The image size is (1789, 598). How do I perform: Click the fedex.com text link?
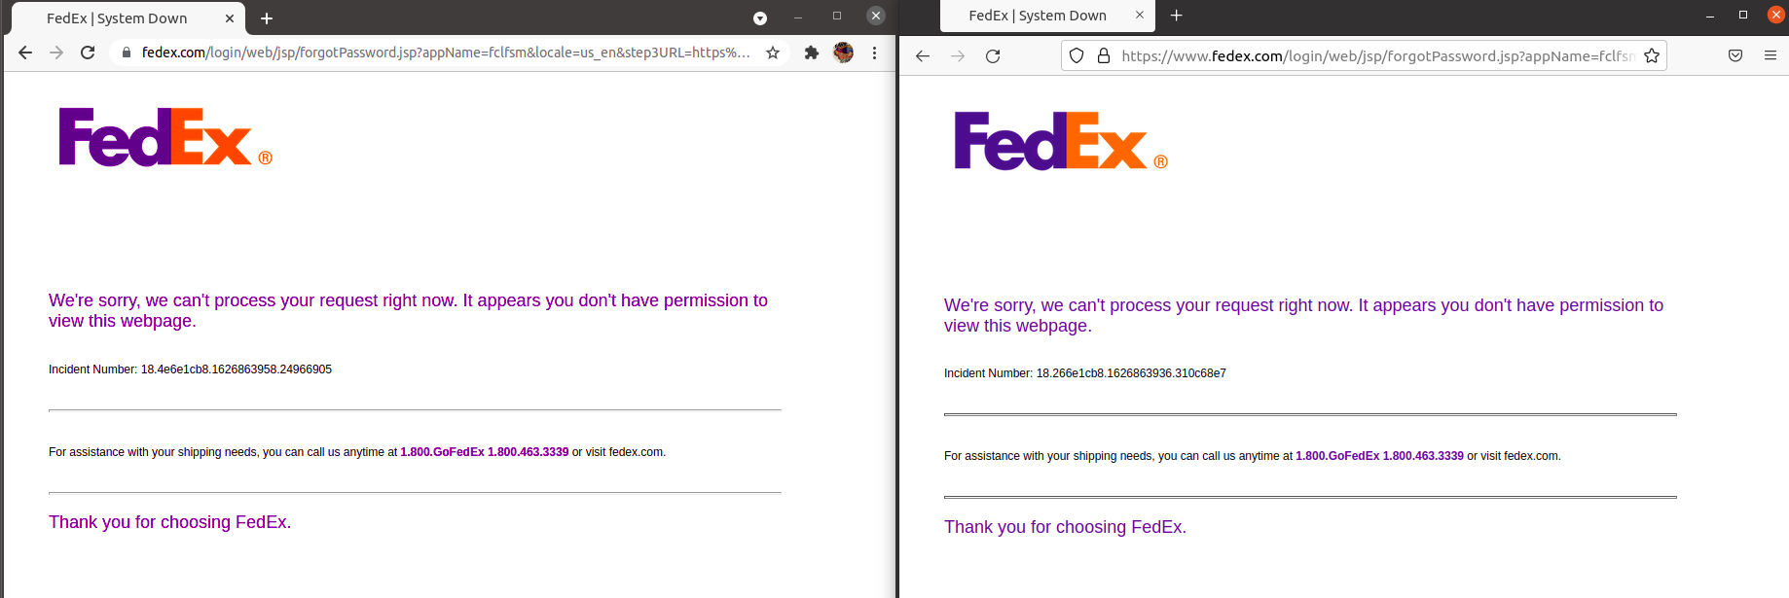(636, 451)
